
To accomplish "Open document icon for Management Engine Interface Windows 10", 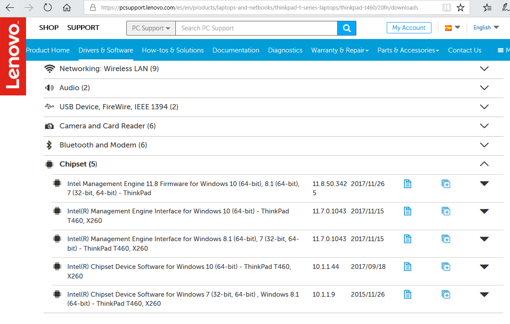I will pyautogui.click(x=408, y=211).
